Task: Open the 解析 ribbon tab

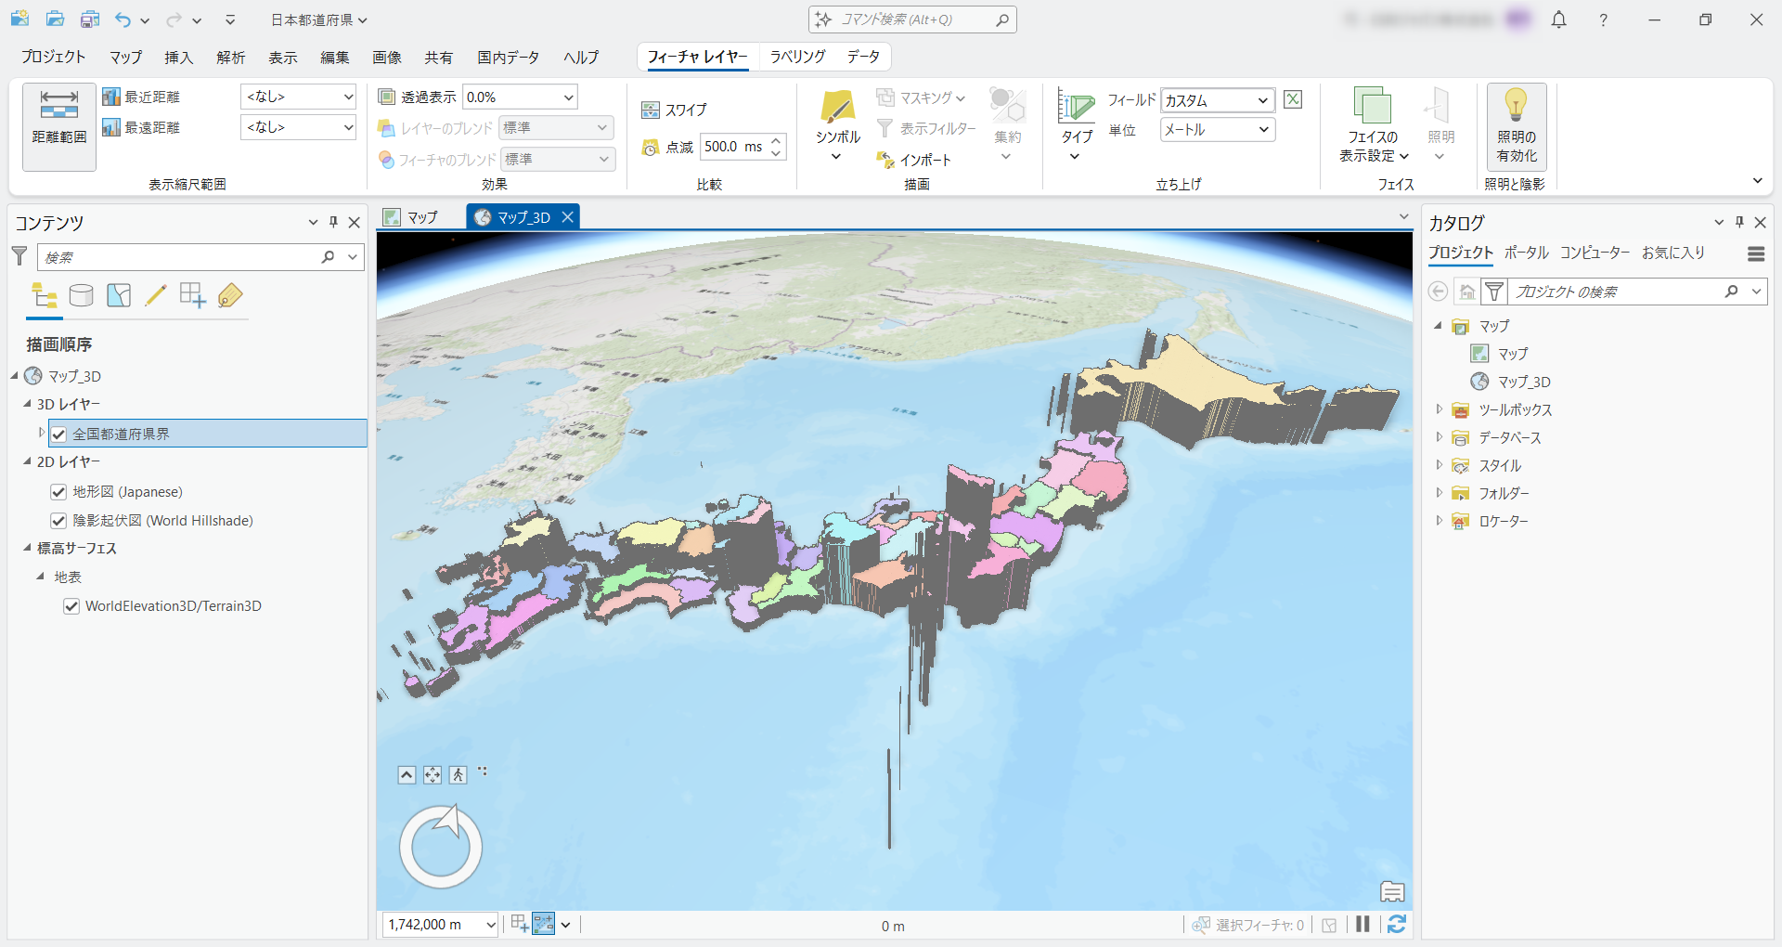Action: tap(230, 58)
